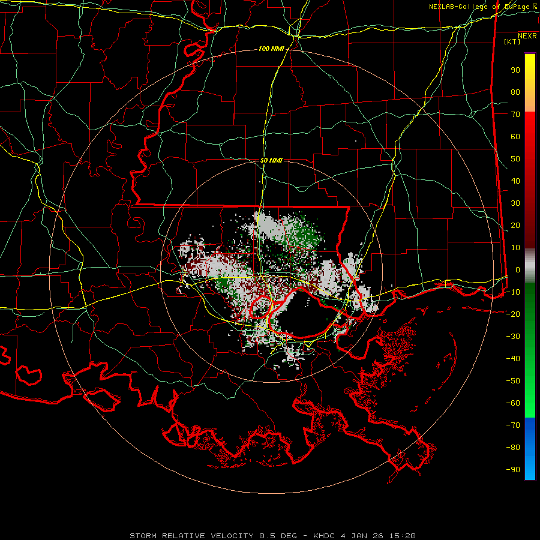The width and height of the screenshot is (540, 540).
Task: Click the positive 80 value on the velocity scale
Action: point(515,92)
